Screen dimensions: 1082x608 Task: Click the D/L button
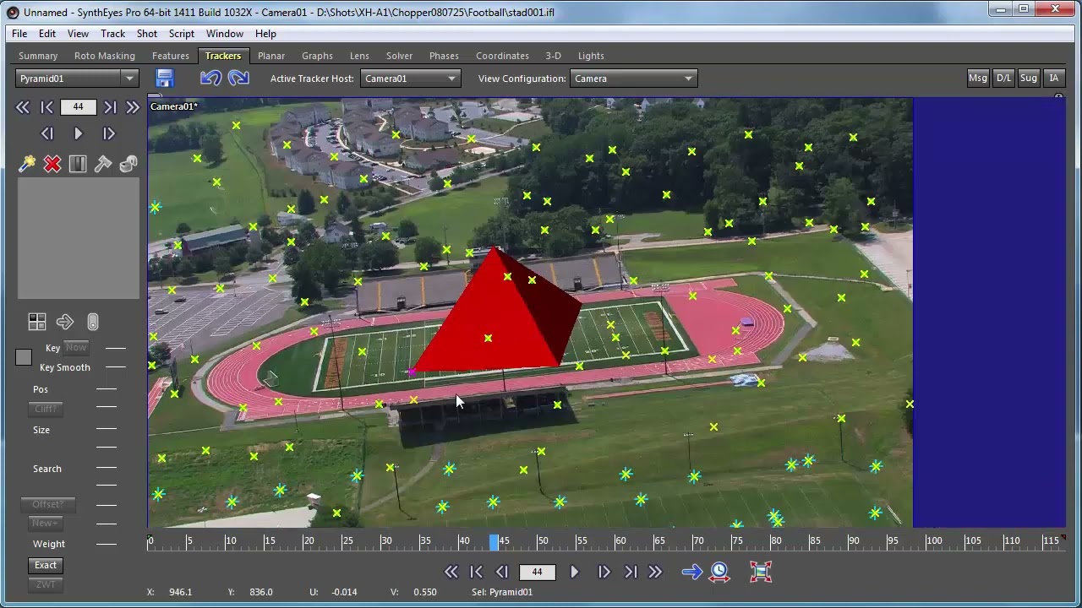(1003, 79)
